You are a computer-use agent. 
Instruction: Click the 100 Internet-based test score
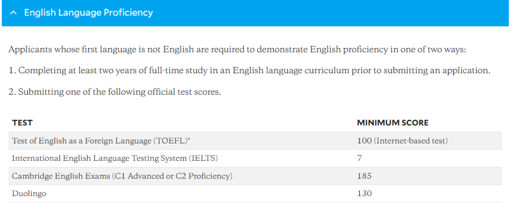(x=402, y=141)
